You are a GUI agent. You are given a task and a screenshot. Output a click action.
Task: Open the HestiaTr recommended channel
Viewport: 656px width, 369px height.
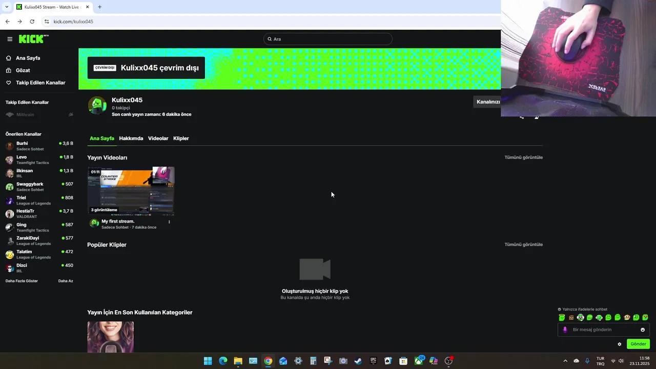[39, 214]
